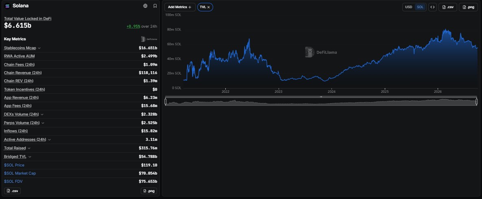Click the App Fees (24h) label
The image size is (482, 199).
tap(18, 106)
